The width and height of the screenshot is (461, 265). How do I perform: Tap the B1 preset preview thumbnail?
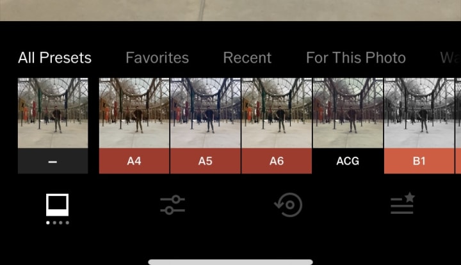tap(419, 113)
